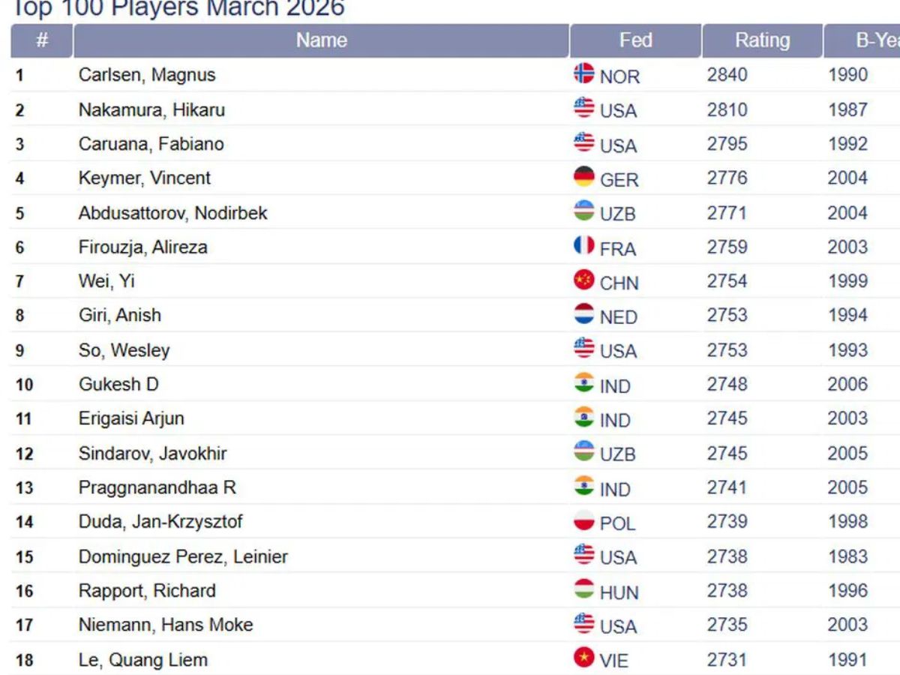Select Keymer, Vincent name
The width and height of the screenshot is (900, 675).
point(145,178)
